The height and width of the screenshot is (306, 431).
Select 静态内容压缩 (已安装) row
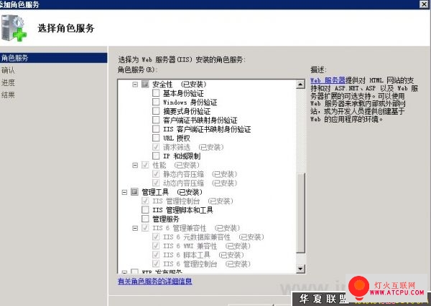click(200, 174)
